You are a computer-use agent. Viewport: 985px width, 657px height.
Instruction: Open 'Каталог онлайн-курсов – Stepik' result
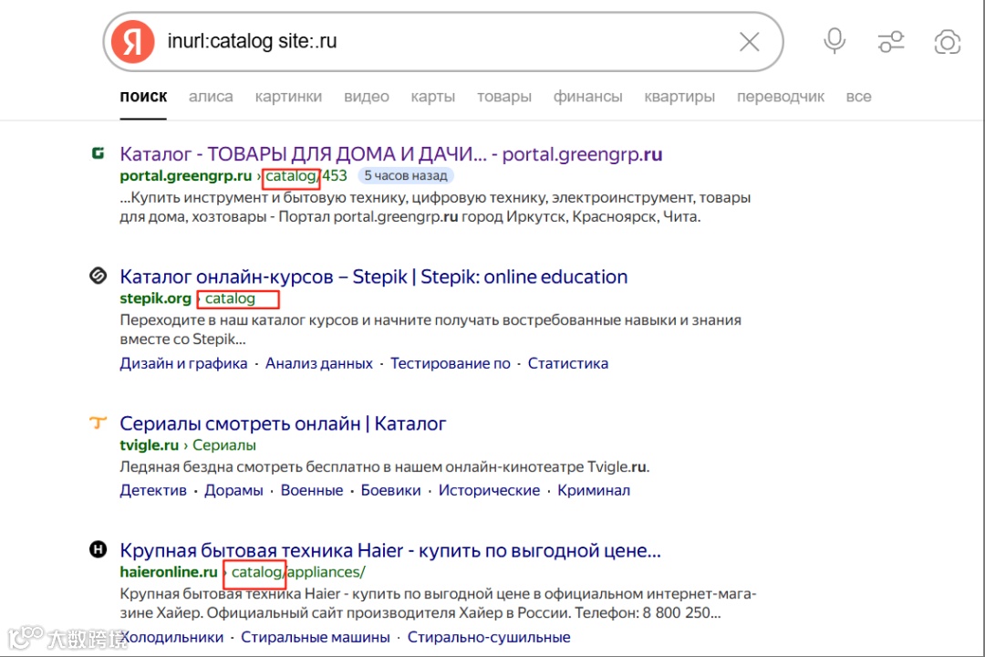pyautogui.click(x=374, y=276)
